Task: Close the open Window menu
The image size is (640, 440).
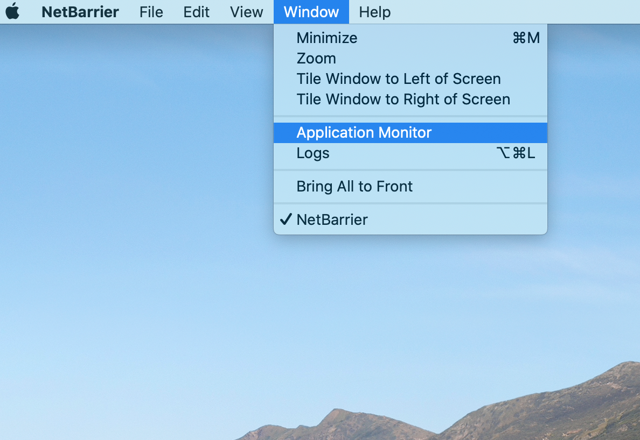Action: [311, 12]
